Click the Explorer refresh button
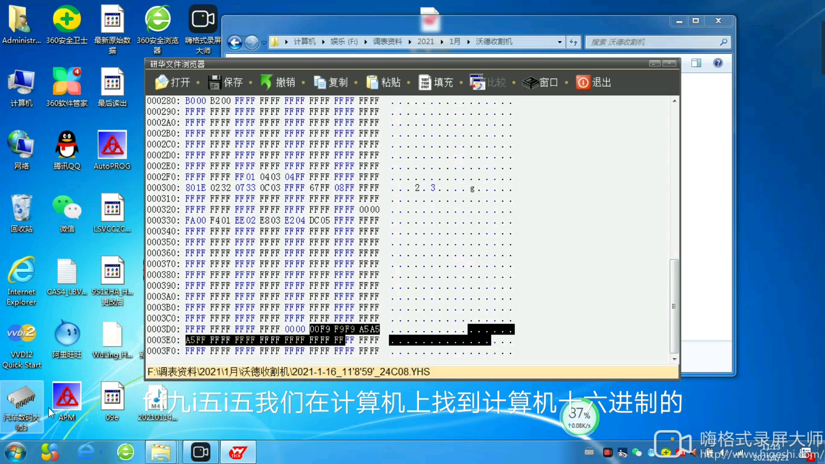825x464 pixels. (573, 42)
